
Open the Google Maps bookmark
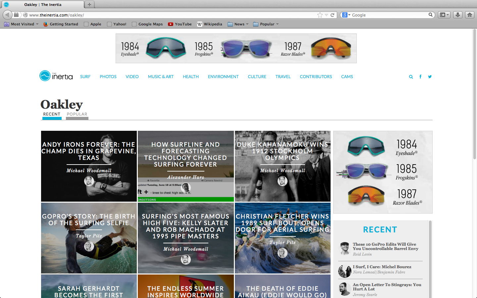(147, 24)
